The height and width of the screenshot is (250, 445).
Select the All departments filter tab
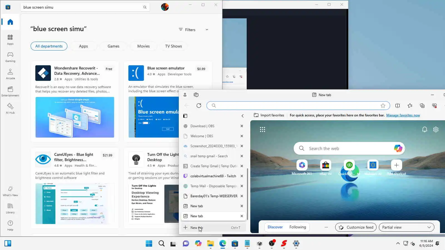click(49, 46)
